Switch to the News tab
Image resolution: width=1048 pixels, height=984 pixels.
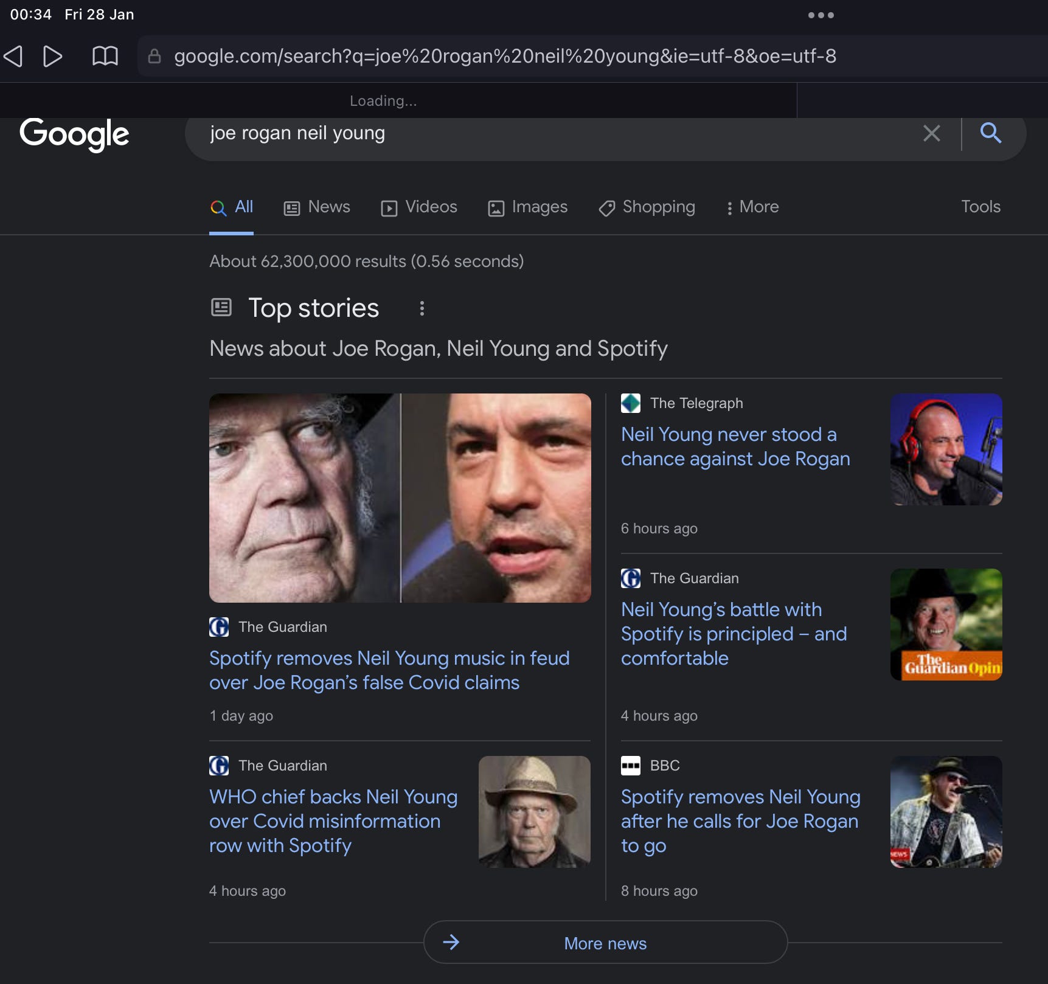pos(317,207)
